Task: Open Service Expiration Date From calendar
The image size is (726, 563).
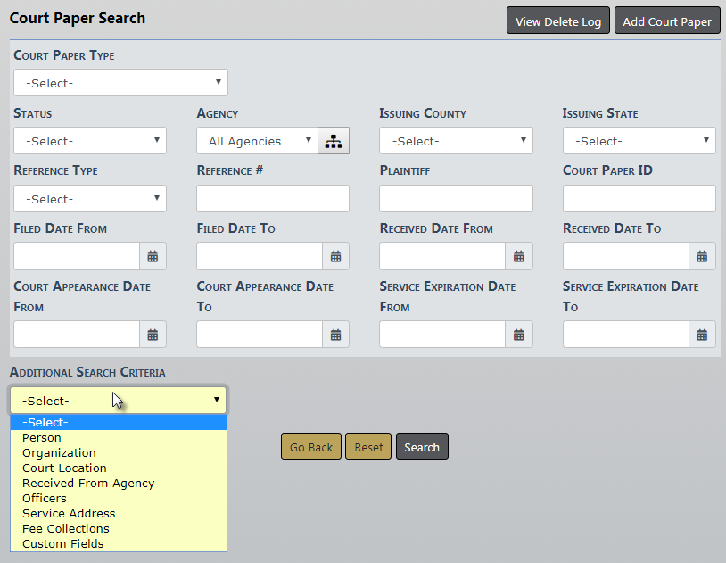Action: pos(518,335)
